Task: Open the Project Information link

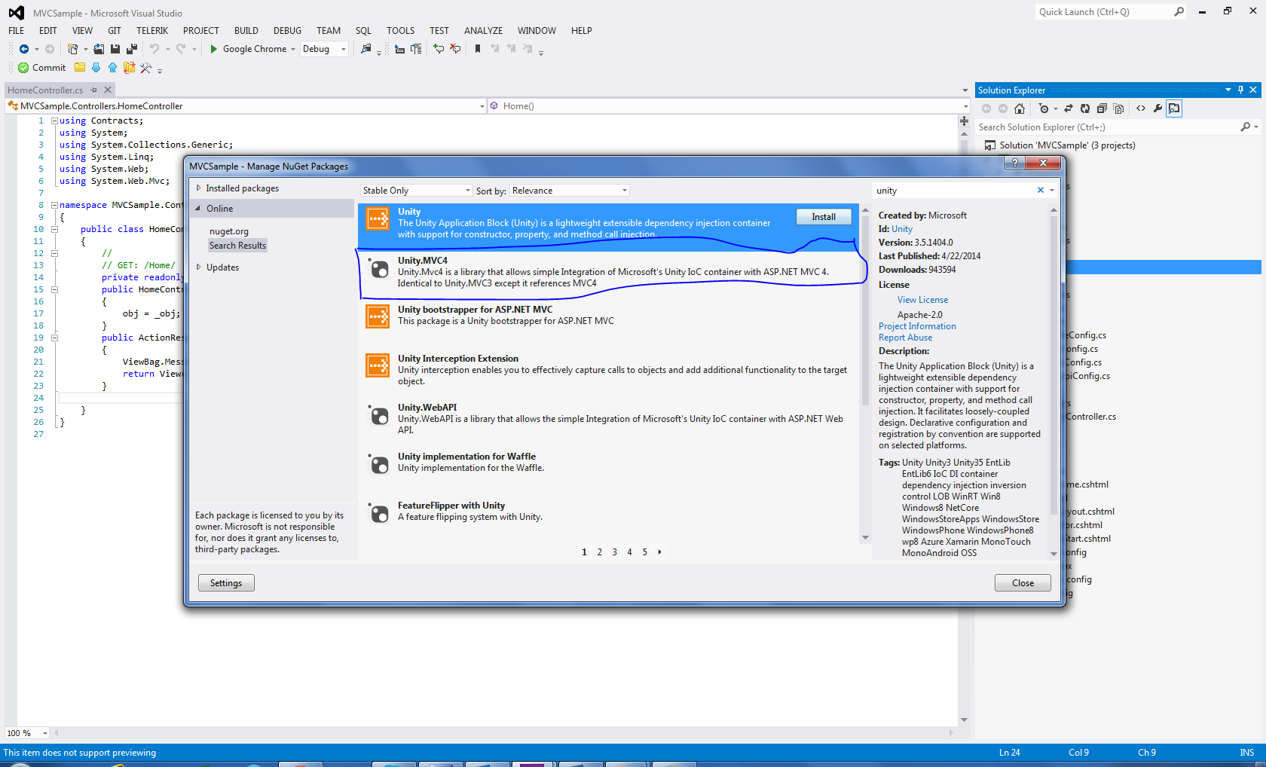Action: point(917,326)
